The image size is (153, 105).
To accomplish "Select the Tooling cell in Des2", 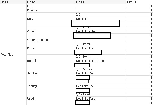I will (x=51, y=86).
